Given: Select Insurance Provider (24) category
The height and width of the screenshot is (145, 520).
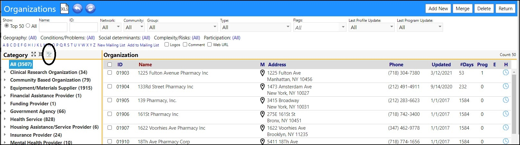Looking at the screenshot, I should (x=36, y=135).
